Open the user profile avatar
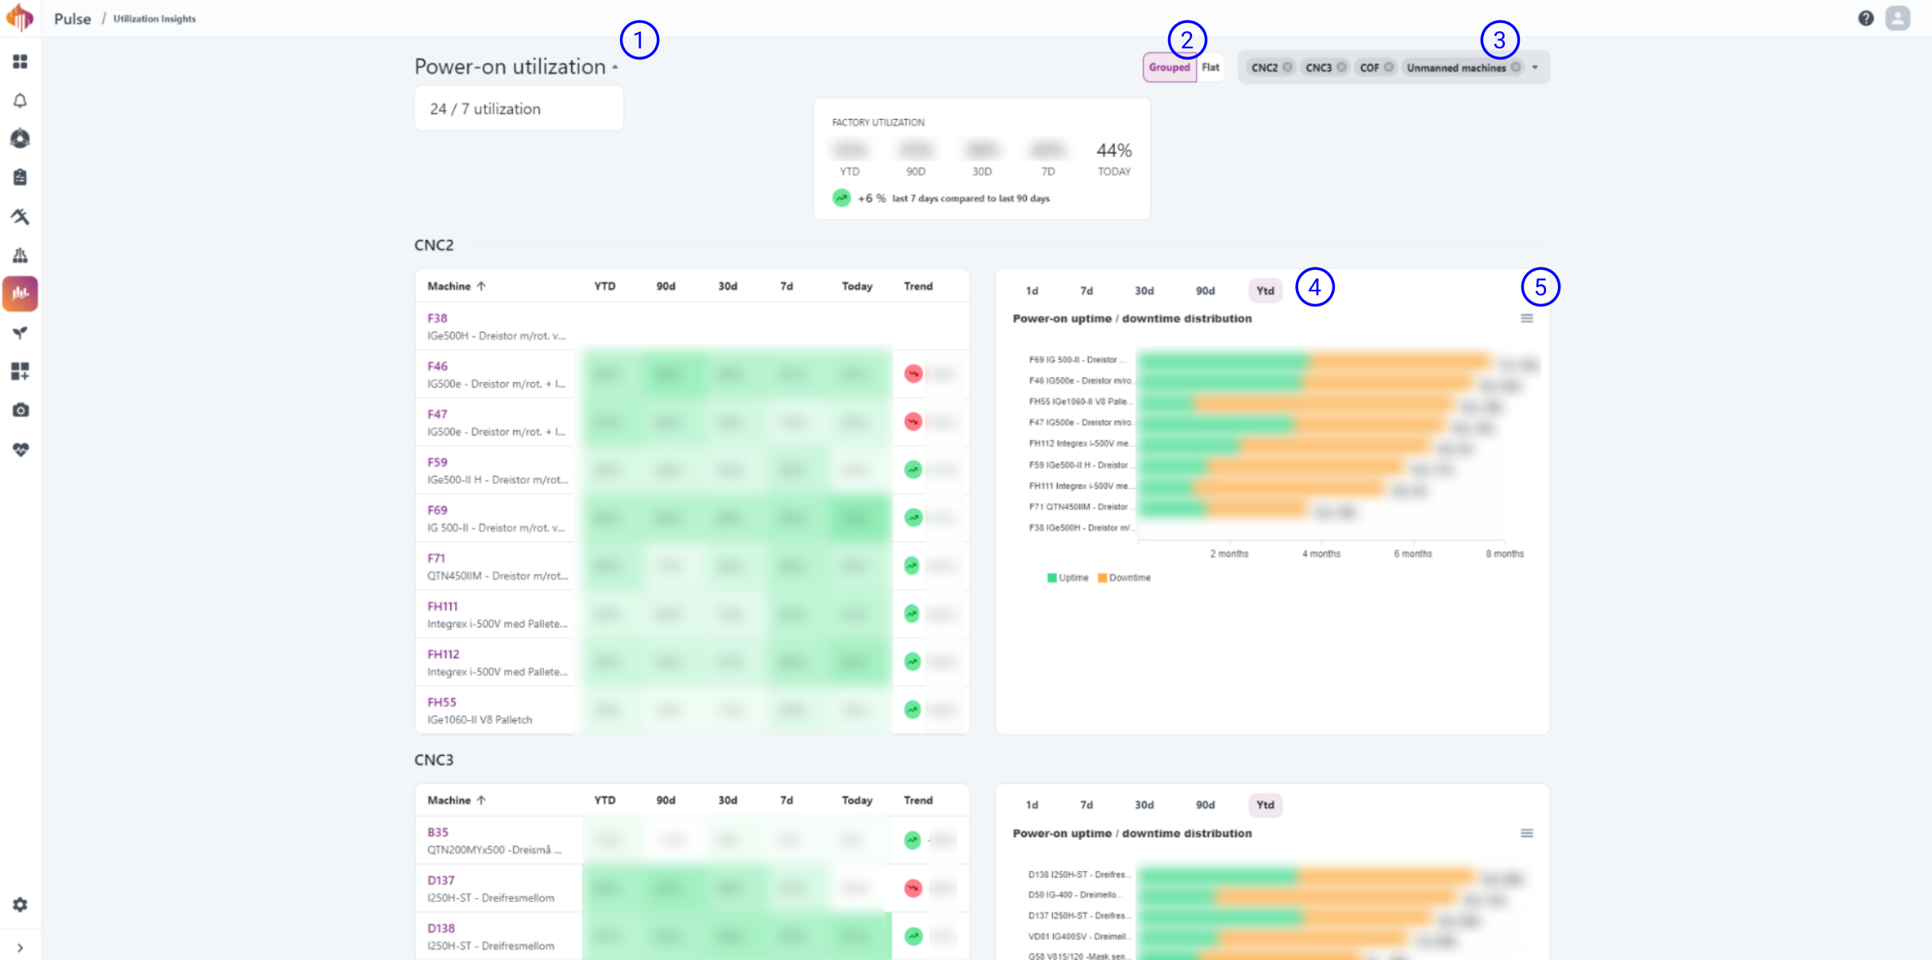The width and height of the screenshot is (1932, 960). pos(1899,17)
